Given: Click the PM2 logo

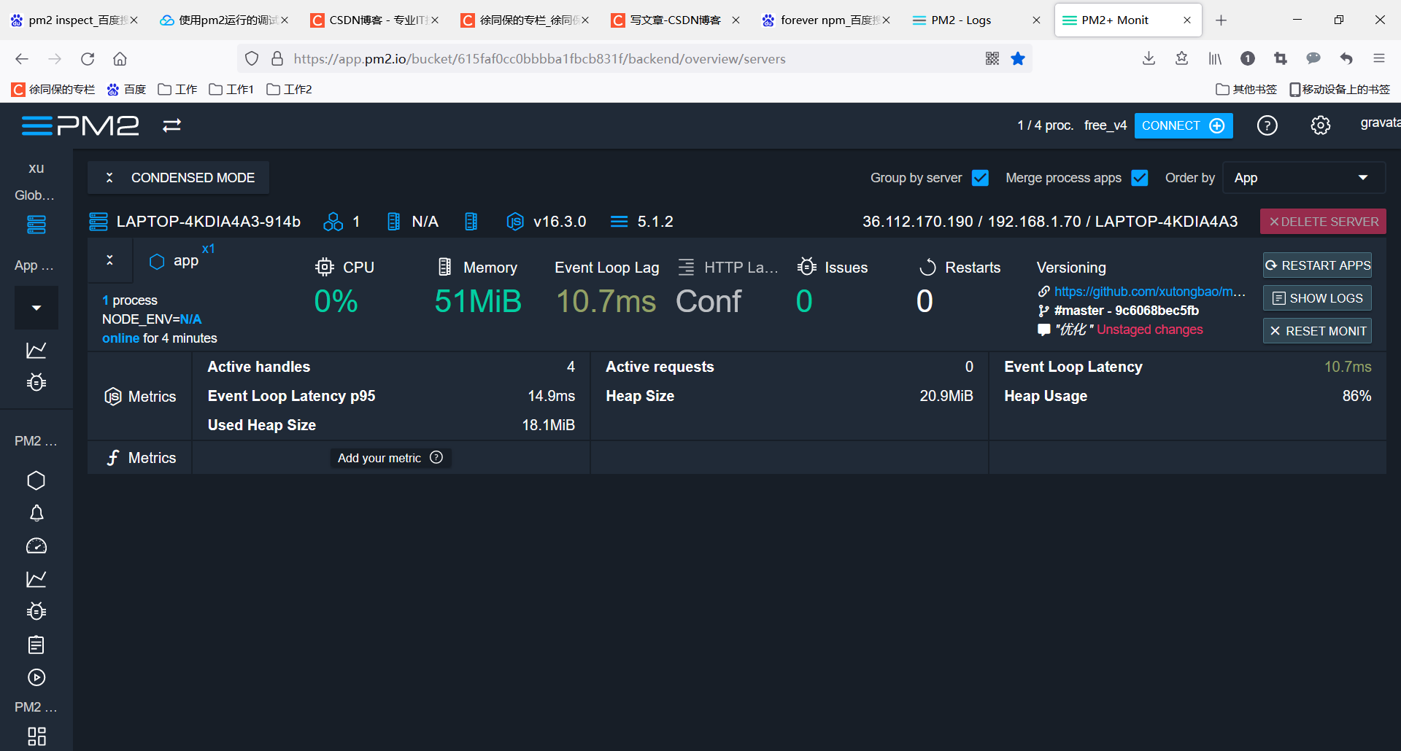Looking at the screenshot, I should pos(80,126).
